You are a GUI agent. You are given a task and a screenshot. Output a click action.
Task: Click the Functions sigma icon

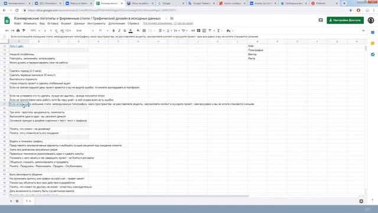point(219,31)
